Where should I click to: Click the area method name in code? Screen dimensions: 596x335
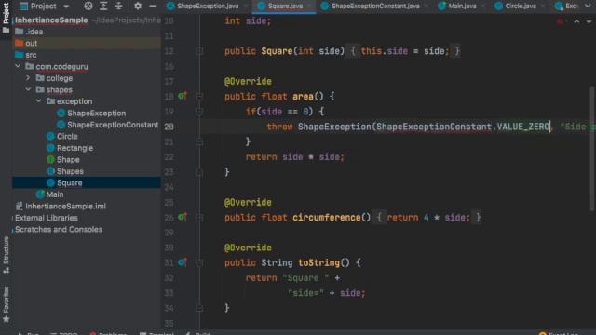coord(303,97)
